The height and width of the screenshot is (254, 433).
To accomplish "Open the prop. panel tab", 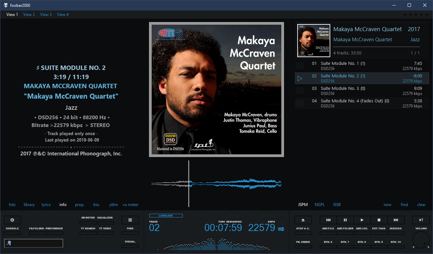I will click(x=80, y=204).
